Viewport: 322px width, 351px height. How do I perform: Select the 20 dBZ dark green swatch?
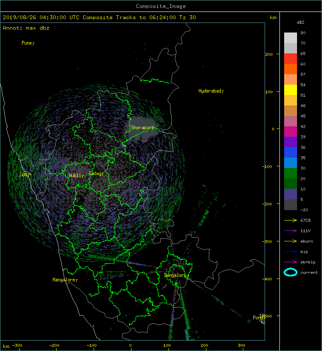pos(290,183)
